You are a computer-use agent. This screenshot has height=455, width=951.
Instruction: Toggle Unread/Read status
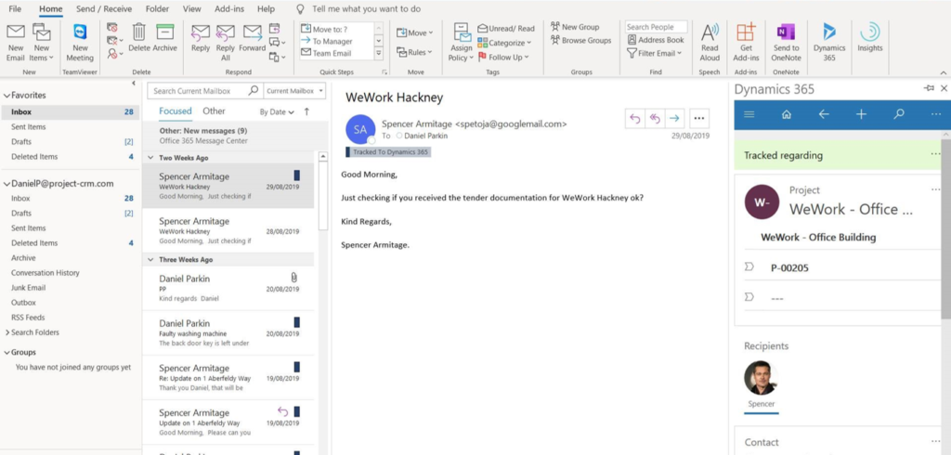506,29
